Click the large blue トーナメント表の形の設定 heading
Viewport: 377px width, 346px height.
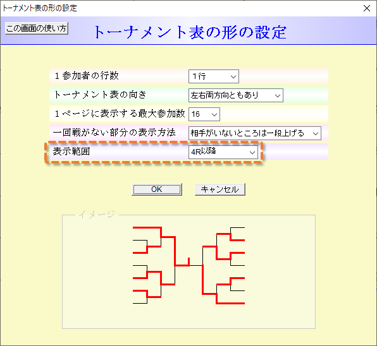coord(190,32)
